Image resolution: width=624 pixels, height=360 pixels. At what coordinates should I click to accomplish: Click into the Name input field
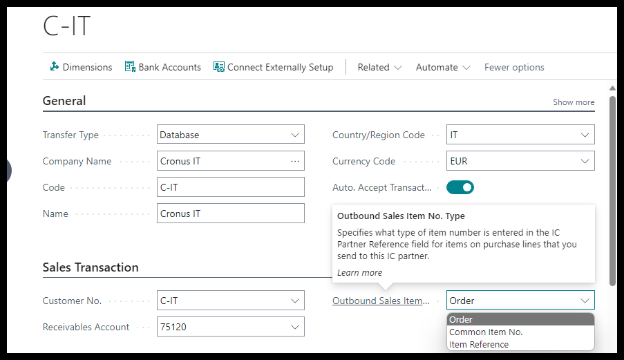point(231,214)
